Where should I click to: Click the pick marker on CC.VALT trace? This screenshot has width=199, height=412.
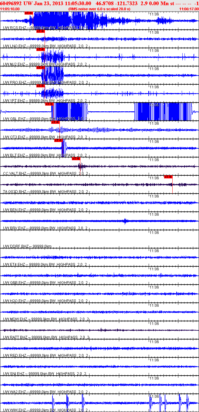[x=76, y=159]
